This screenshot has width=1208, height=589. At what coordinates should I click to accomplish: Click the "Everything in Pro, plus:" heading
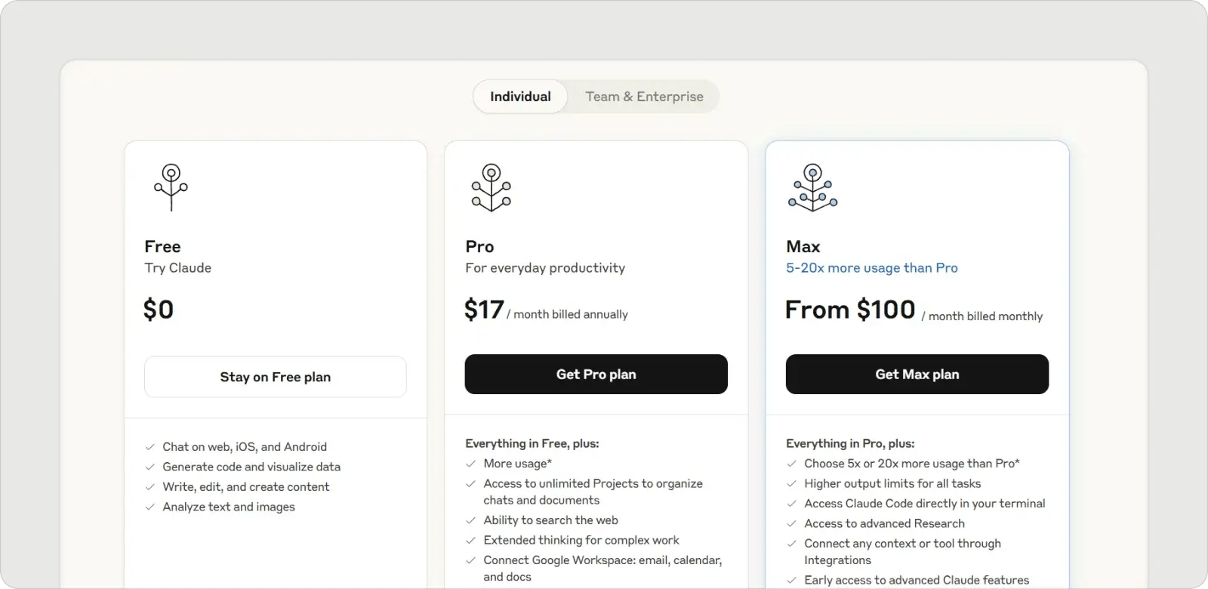click(x=850, y=443)
